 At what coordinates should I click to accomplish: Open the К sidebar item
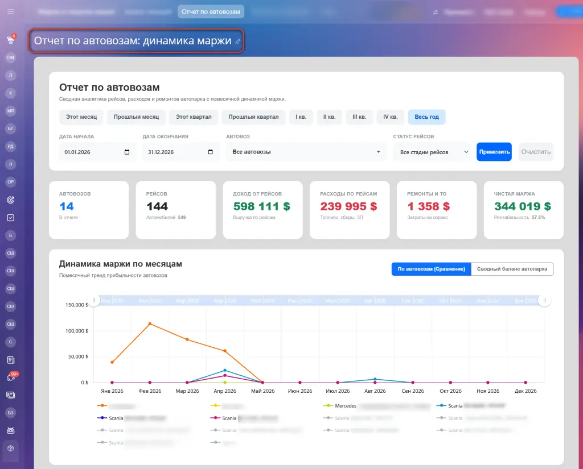(x=10, y=93)
